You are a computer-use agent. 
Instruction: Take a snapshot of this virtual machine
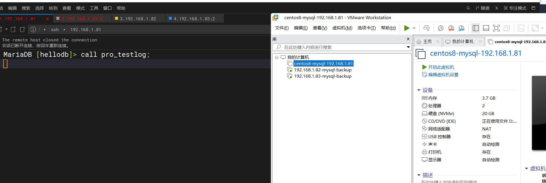[441, 28]
